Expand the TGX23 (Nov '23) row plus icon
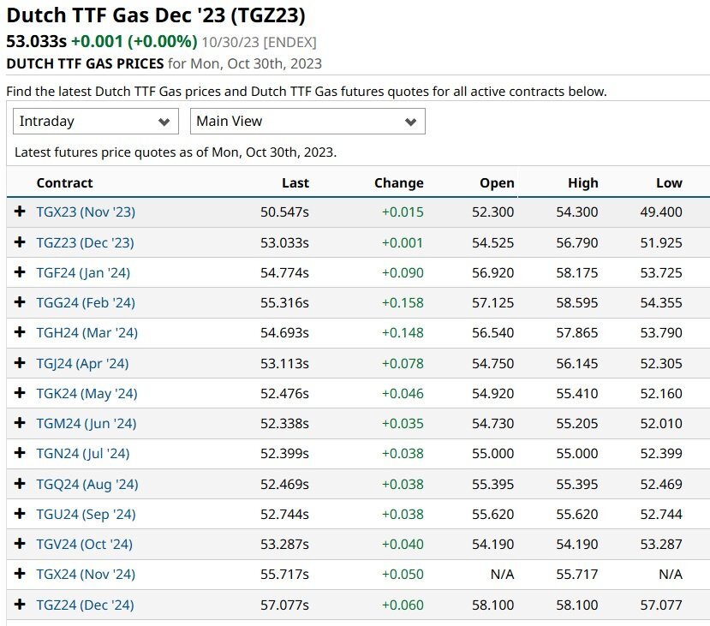 (20, 211)
